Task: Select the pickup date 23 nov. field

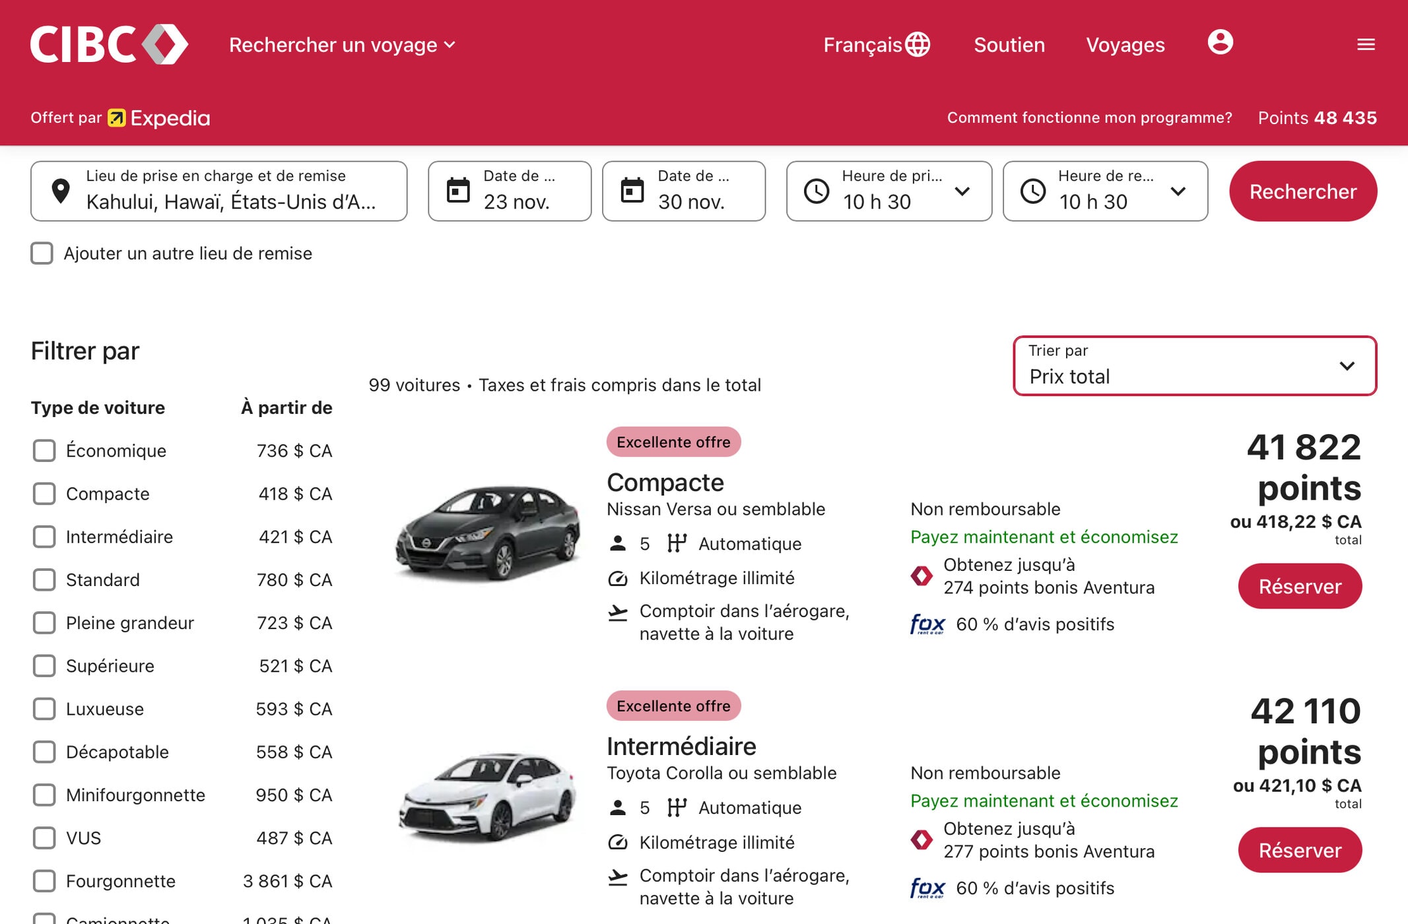Action: click(510, 191)
